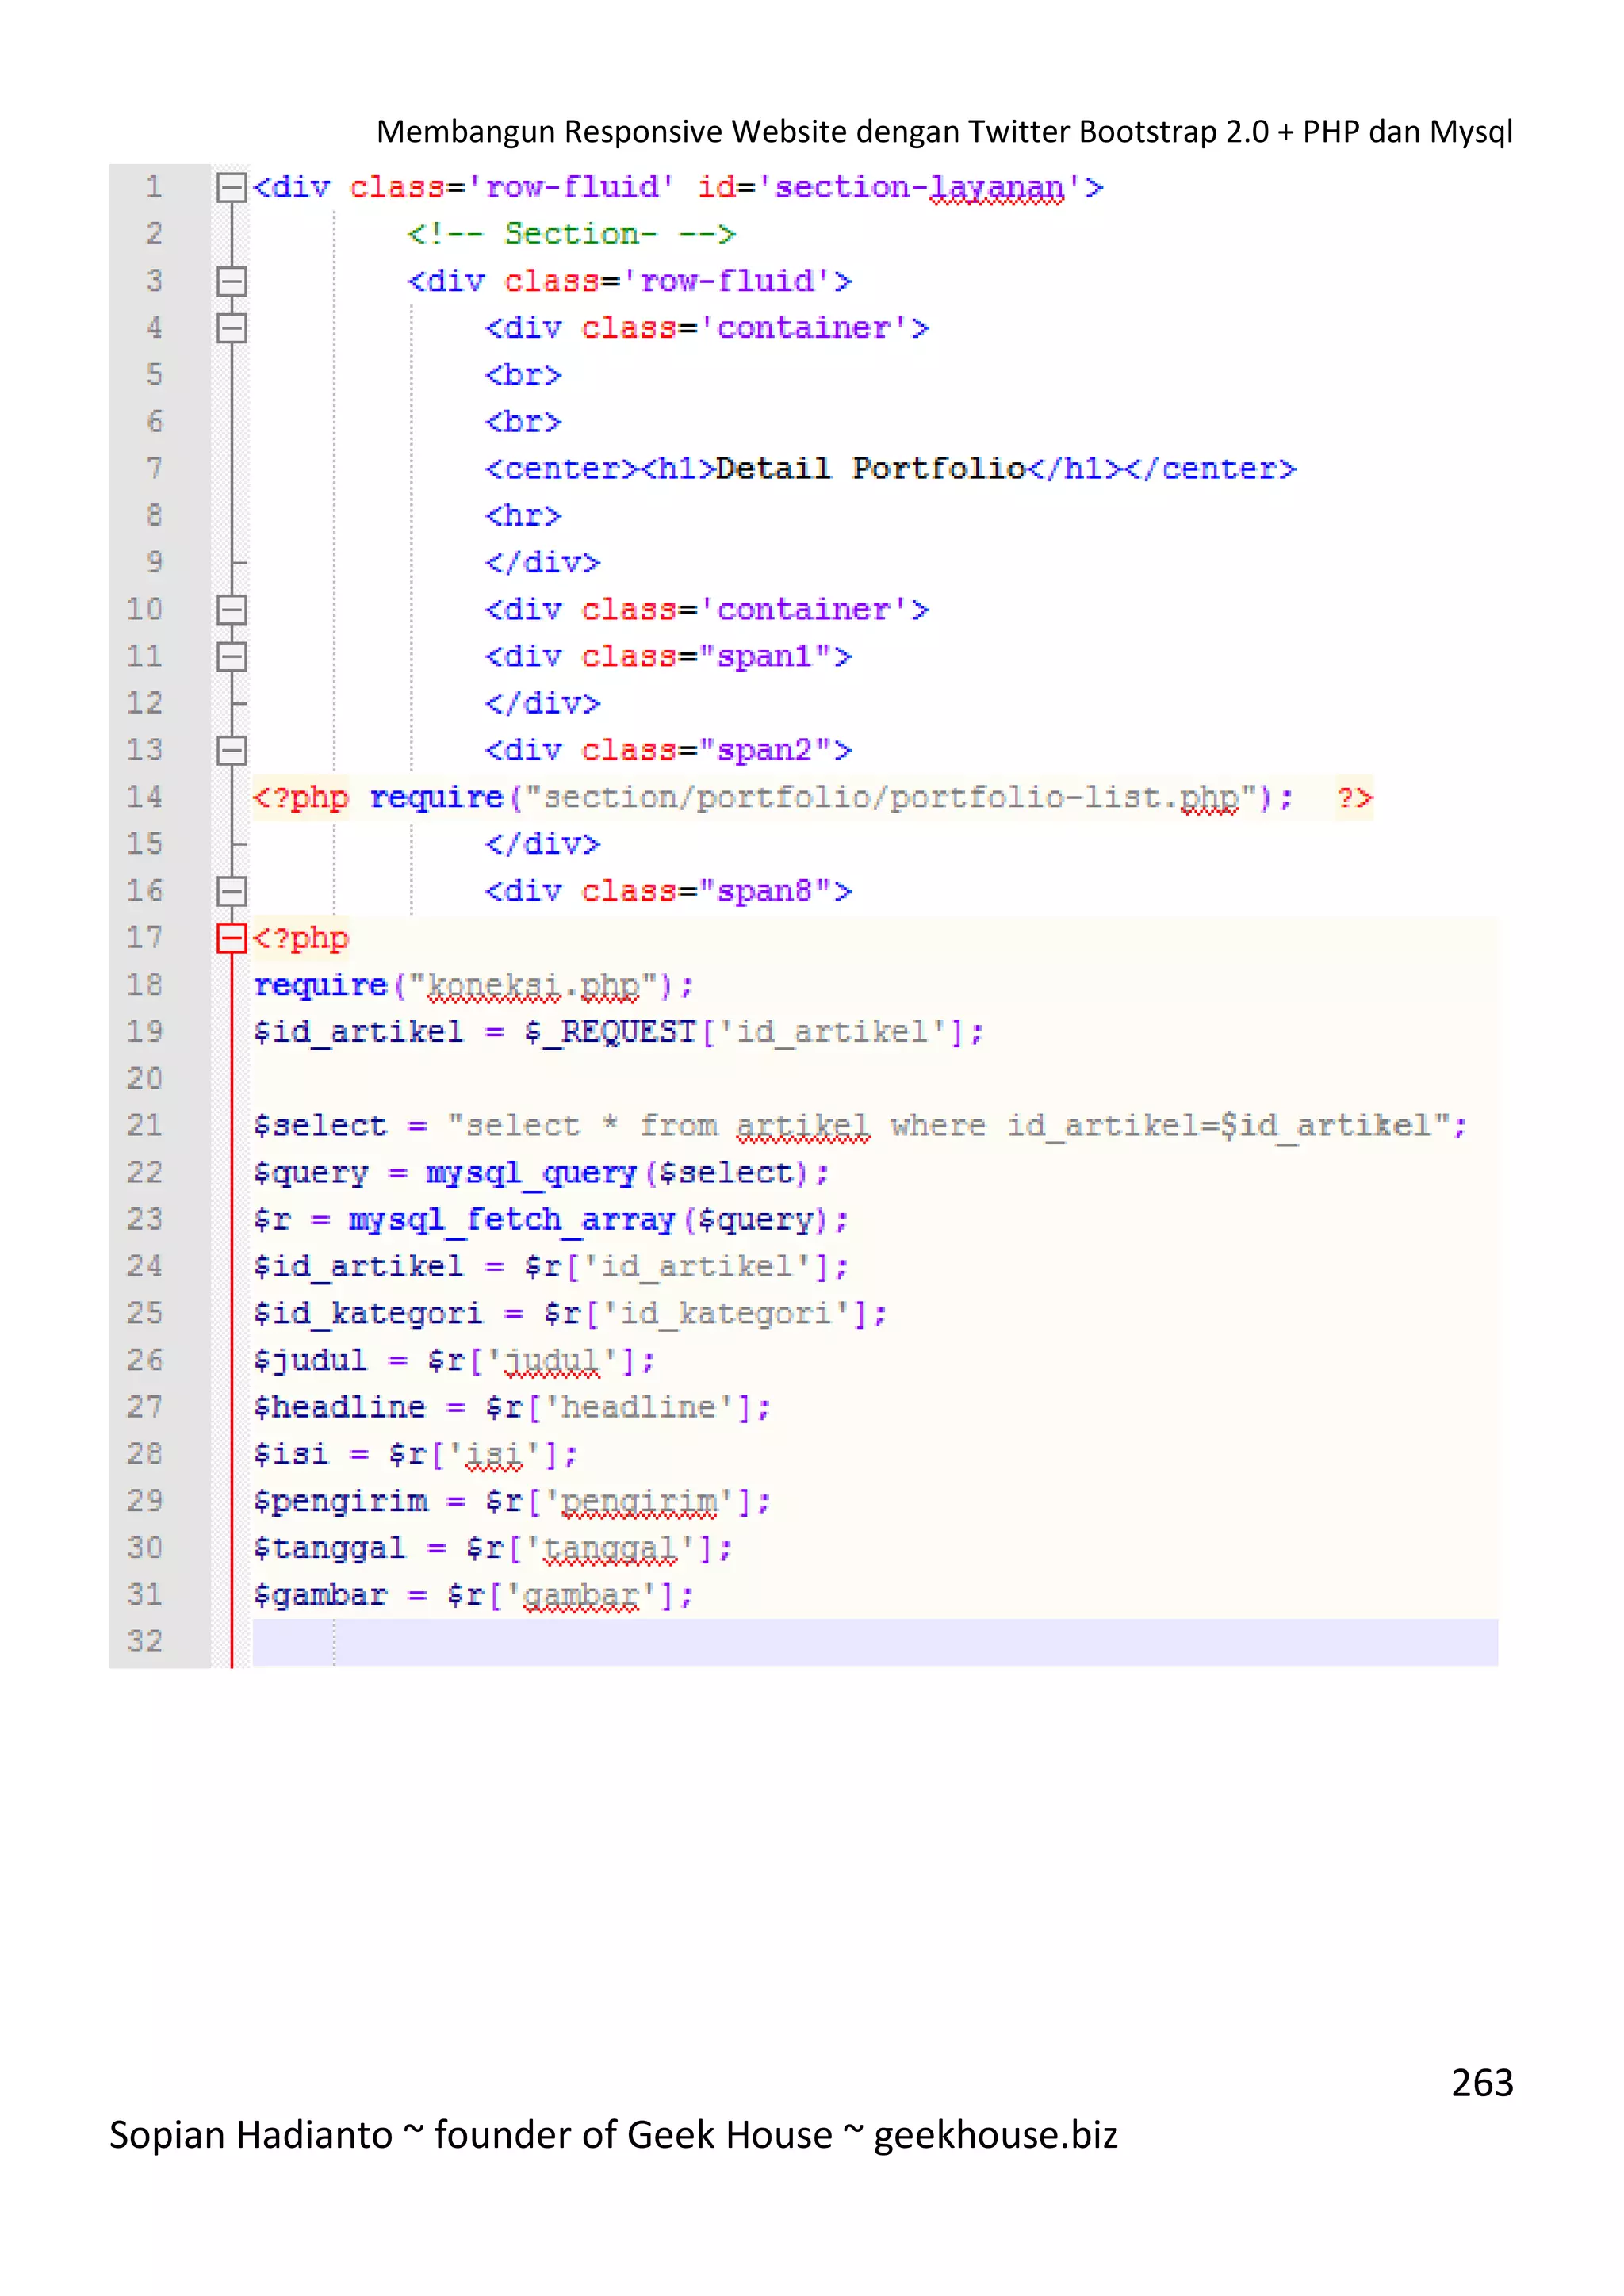
Task: Click the <?php opening tag on line 17
Action: point(300,938)
